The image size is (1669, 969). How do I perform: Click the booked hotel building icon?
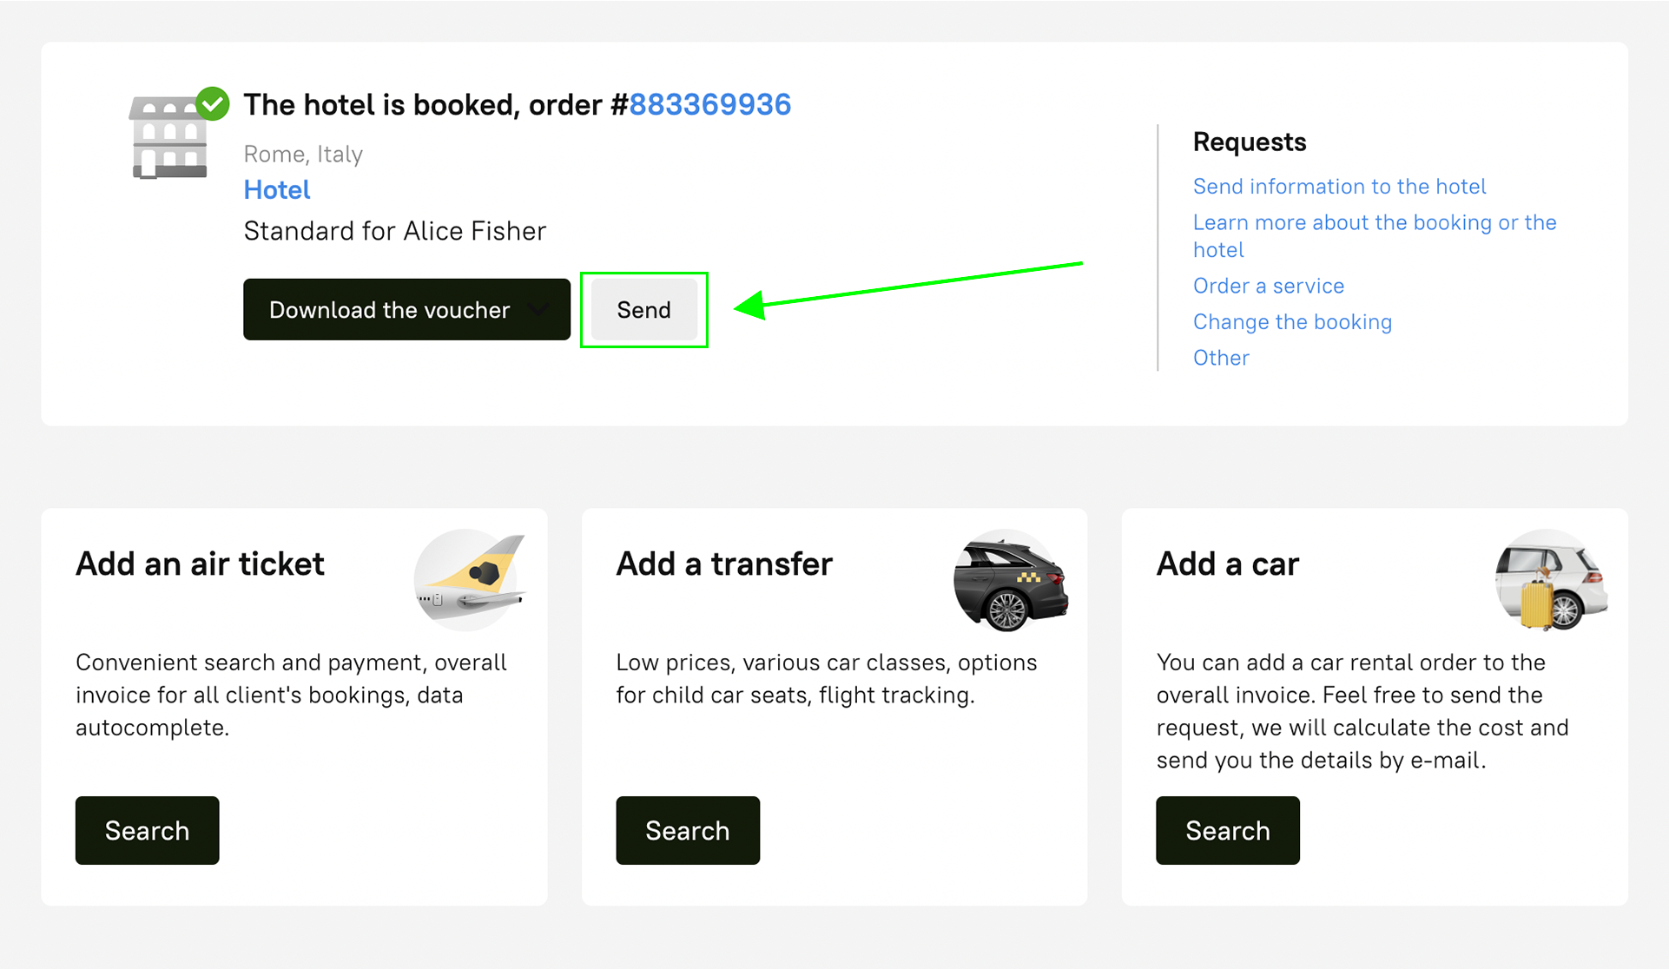click(x=168, y=139)
